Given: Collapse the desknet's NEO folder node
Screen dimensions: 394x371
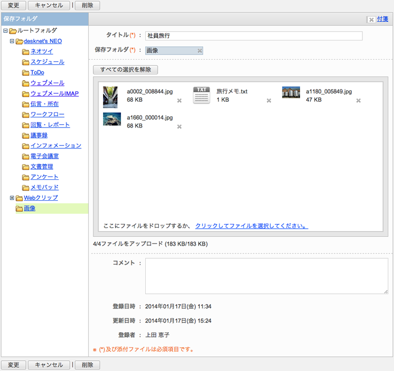Looking at the screenshot, I should (12, 41).
